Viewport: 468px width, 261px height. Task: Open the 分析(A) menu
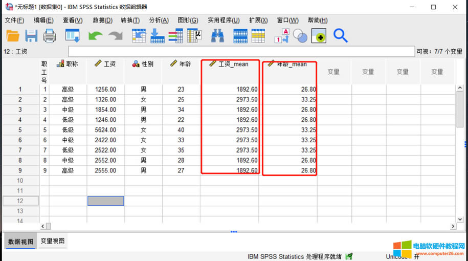click(x=159, y=20)
